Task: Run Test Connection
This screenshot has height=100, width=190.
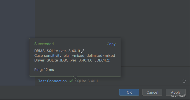Action: (x=53, y=81)
